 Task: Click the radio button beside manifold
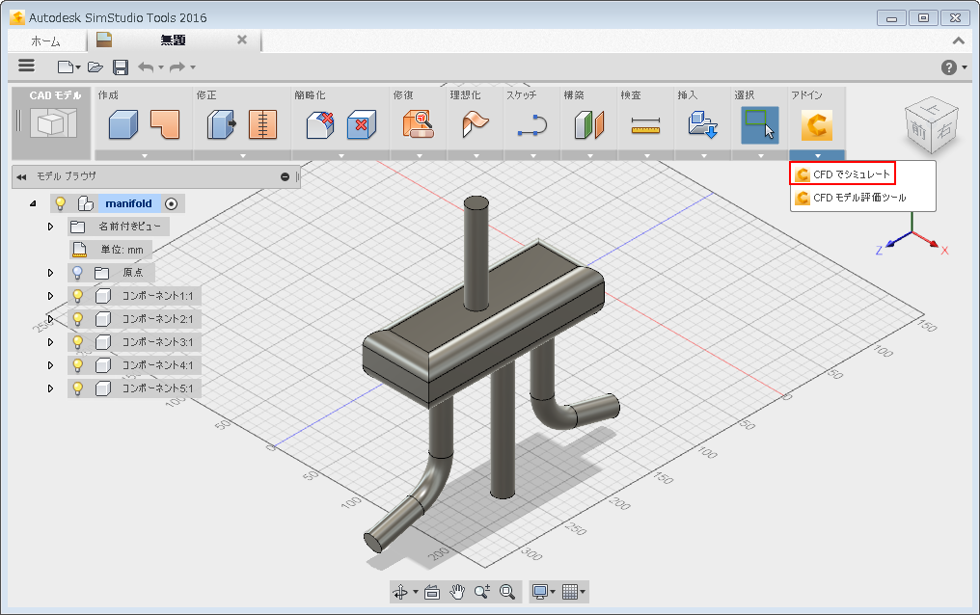coord(172,203)
